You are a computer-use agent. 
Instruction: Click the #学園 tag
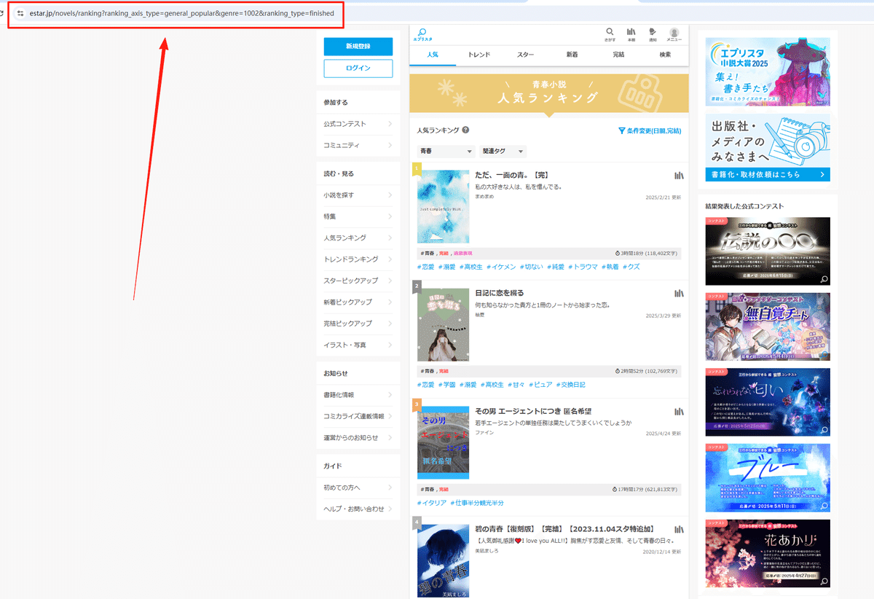pyautogui.click(x=447, y=385)
